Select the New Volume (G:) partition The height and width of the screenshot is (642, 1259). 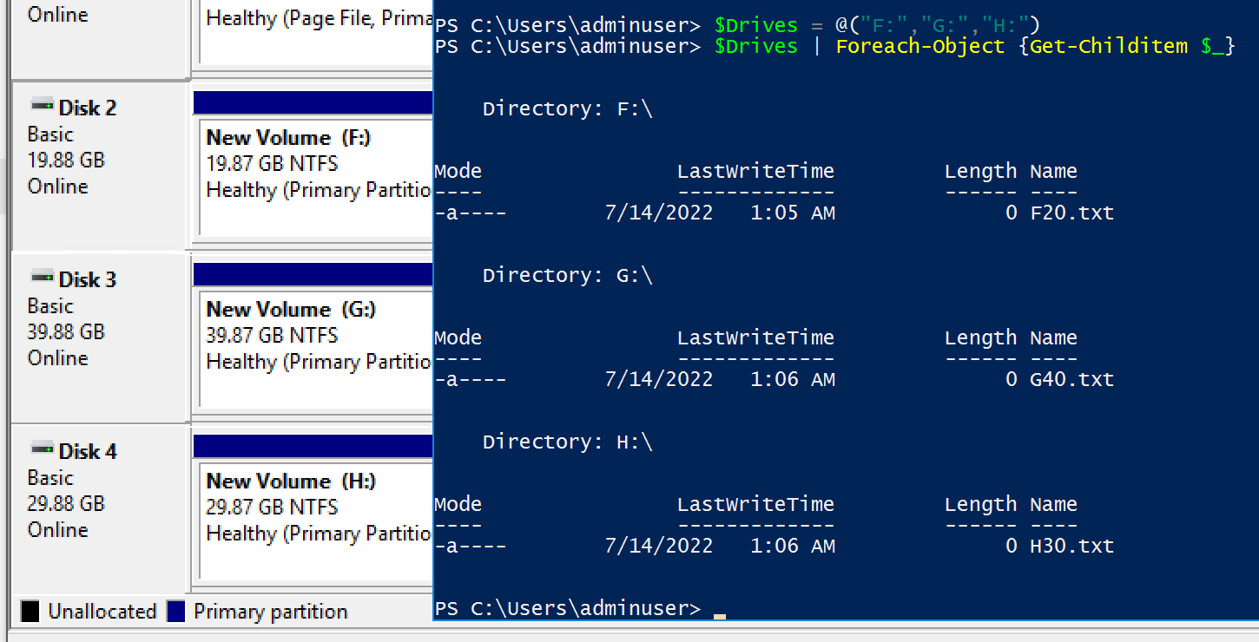(x=316, y=350)
